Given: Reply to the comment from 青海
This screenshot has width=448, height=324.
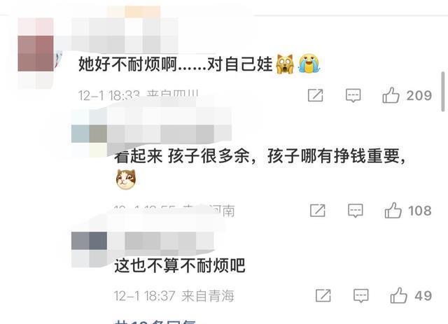Looking at the screenshot, I should pyautogui.click(x=361, y=296).
